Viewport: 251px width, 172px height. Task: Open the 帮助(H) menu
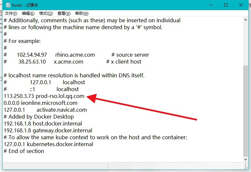(x=82, y=13)
